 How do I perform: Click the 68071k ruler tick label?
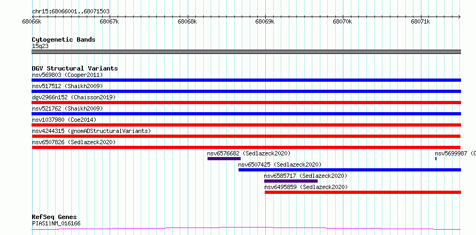420,21
